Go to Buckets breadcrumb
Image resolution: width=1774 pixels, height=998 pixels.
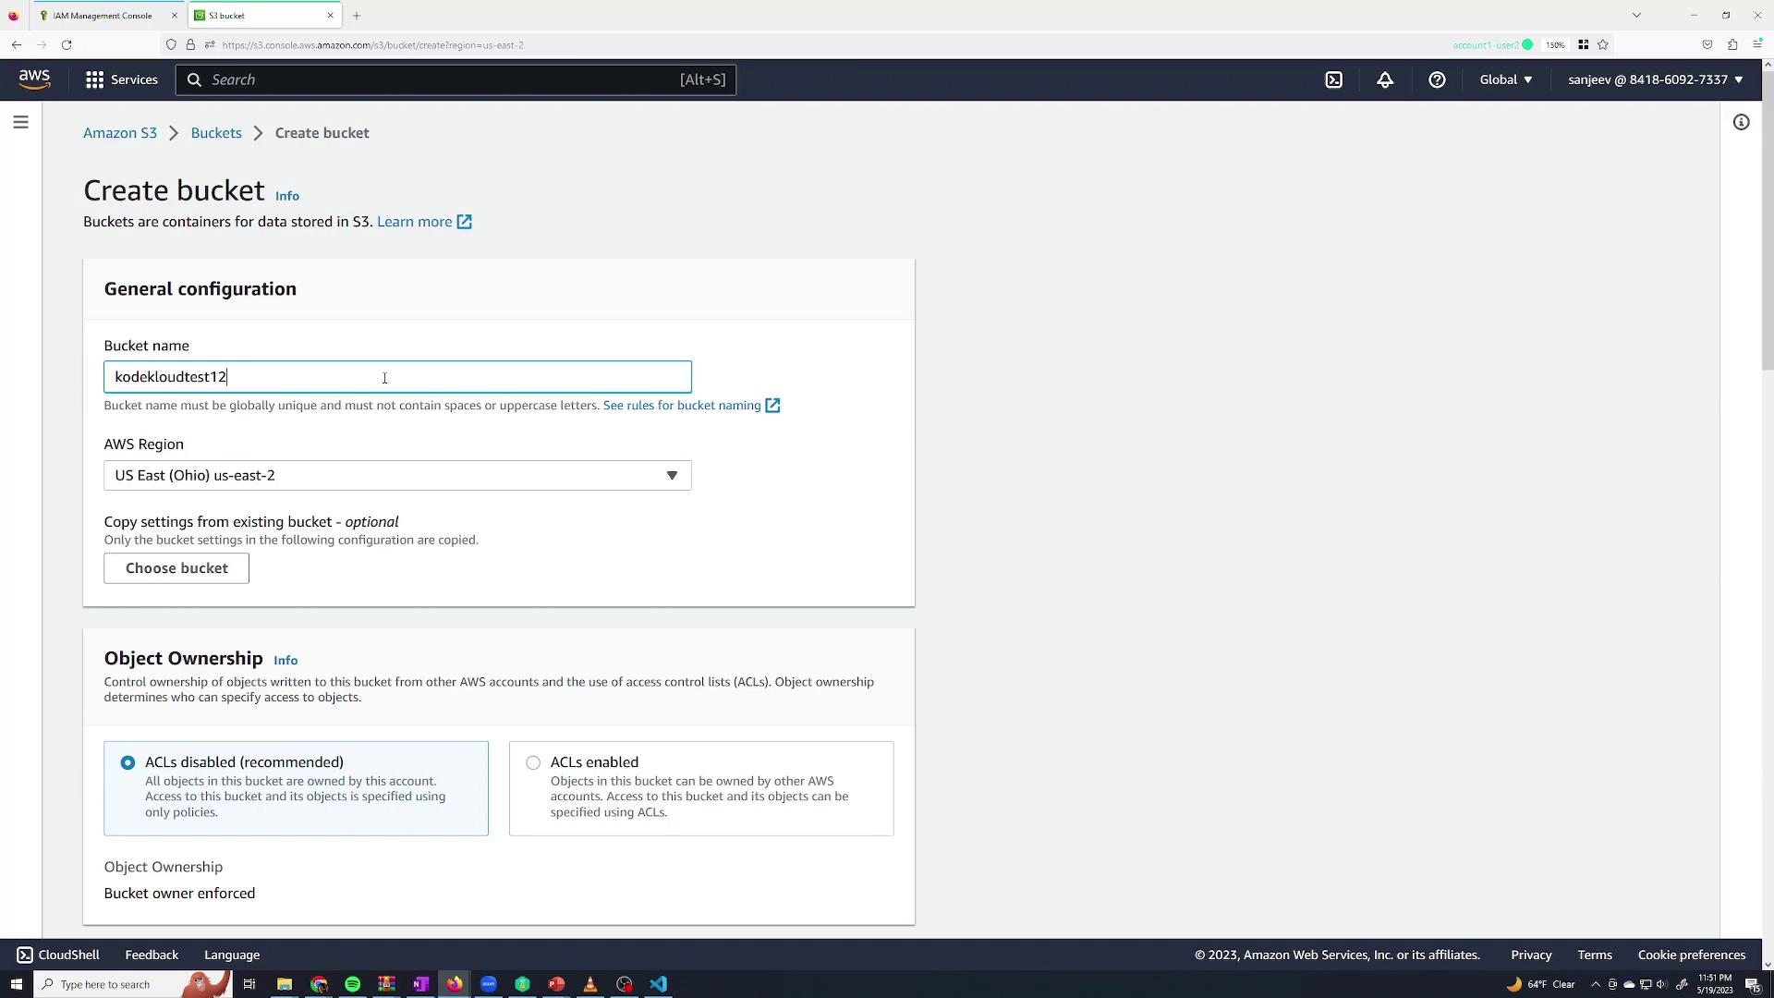pyautogui.click(x=215, y=133)
